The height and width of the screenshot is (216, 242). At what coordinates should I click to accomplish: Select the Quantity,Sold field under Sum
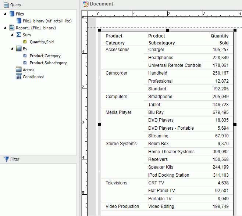click(x=42, y=42)
